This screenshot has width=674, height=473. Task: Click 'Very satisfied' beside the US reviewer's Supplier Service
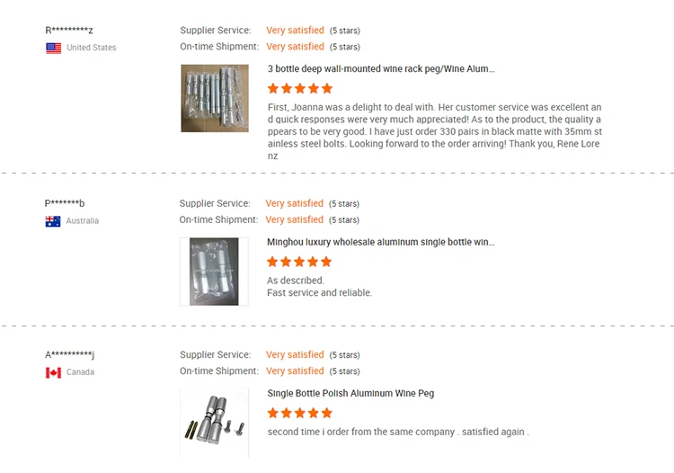pos(295,30)
